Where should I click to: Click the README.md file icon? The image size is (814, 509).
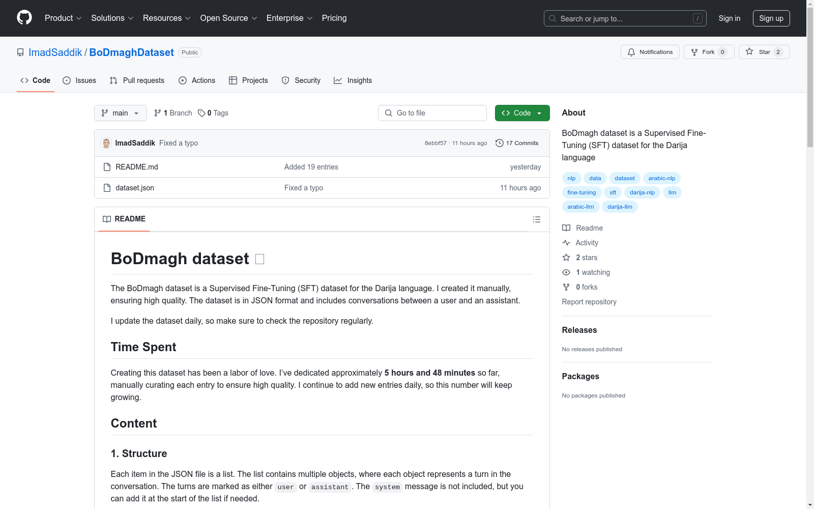(107, 167)
